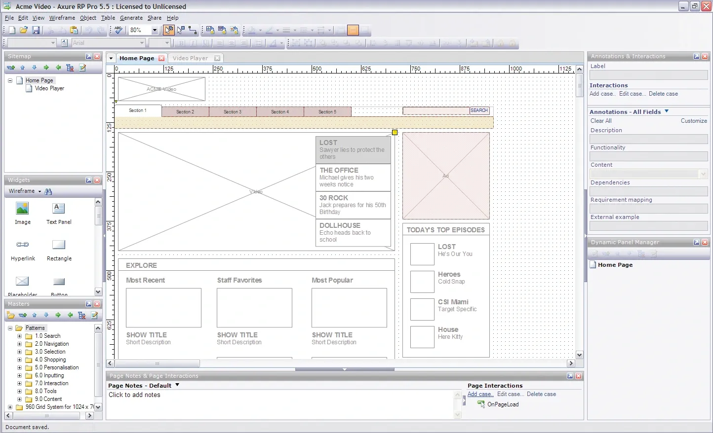Click the Save document icon
Viewport: 713px width, 433px height.
point(35,30)
